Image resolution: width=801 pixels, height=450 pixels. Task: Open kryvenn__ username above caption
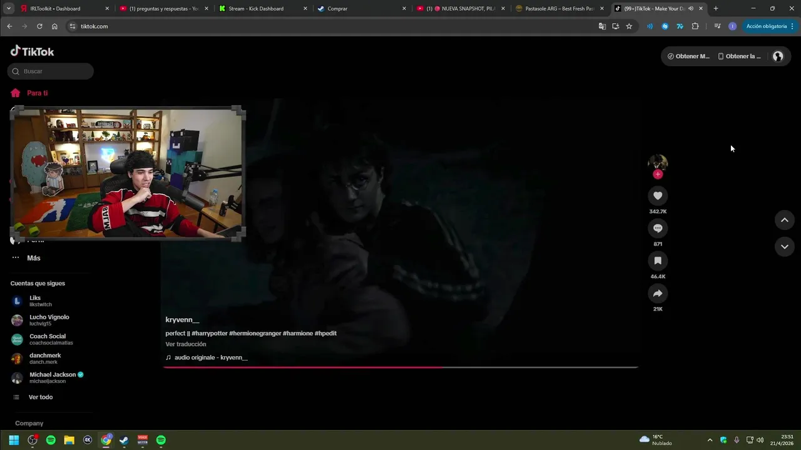click(182, 320)
